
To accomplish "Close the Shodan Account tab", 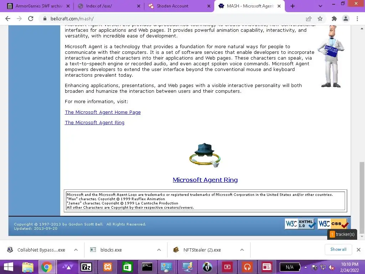I will [209, 6].
